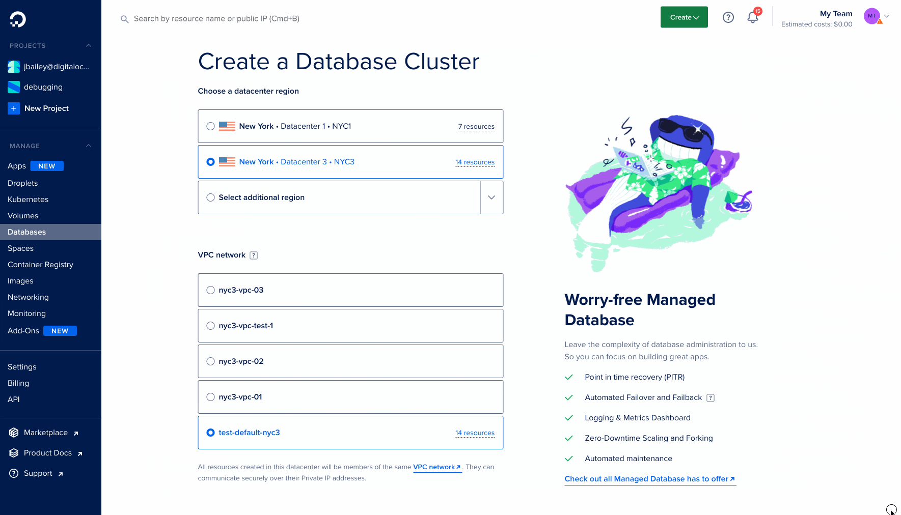Choose the nyc3-vpc-03 network radio
Image resolution: width=901 pixels, height=515 pixels.
click(210, 290)
